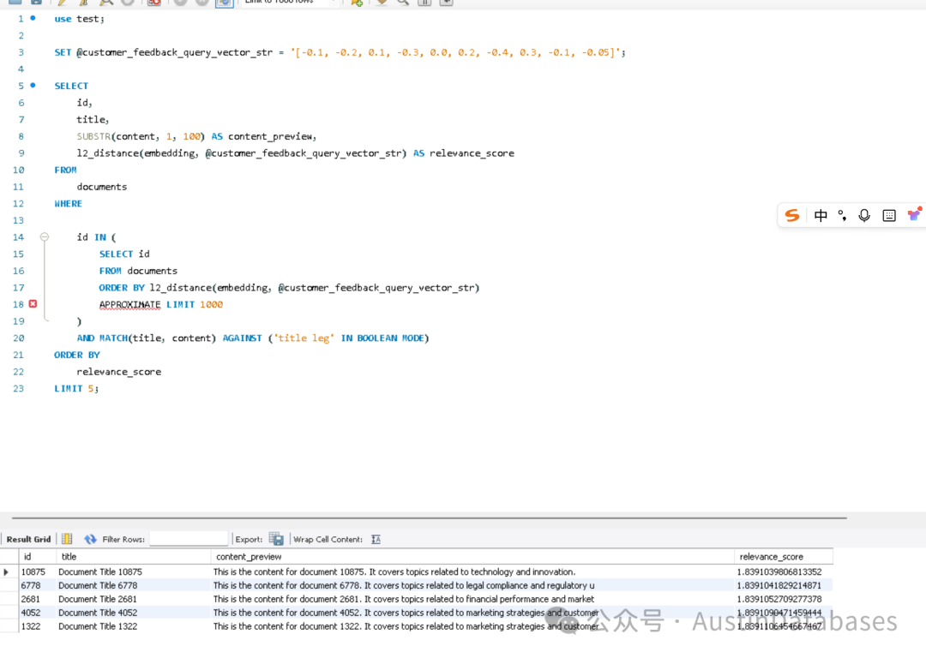Click the Result Grid form editor icon
The image size is (926, 658).
tap(67, 539)
